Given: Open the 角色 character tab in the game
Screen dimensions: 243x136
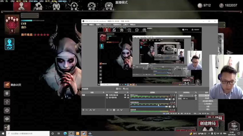Looking at the screenshot, I should 22,6.
